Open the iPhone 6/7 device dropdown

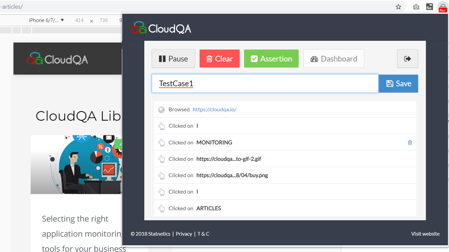coord(46,20)
